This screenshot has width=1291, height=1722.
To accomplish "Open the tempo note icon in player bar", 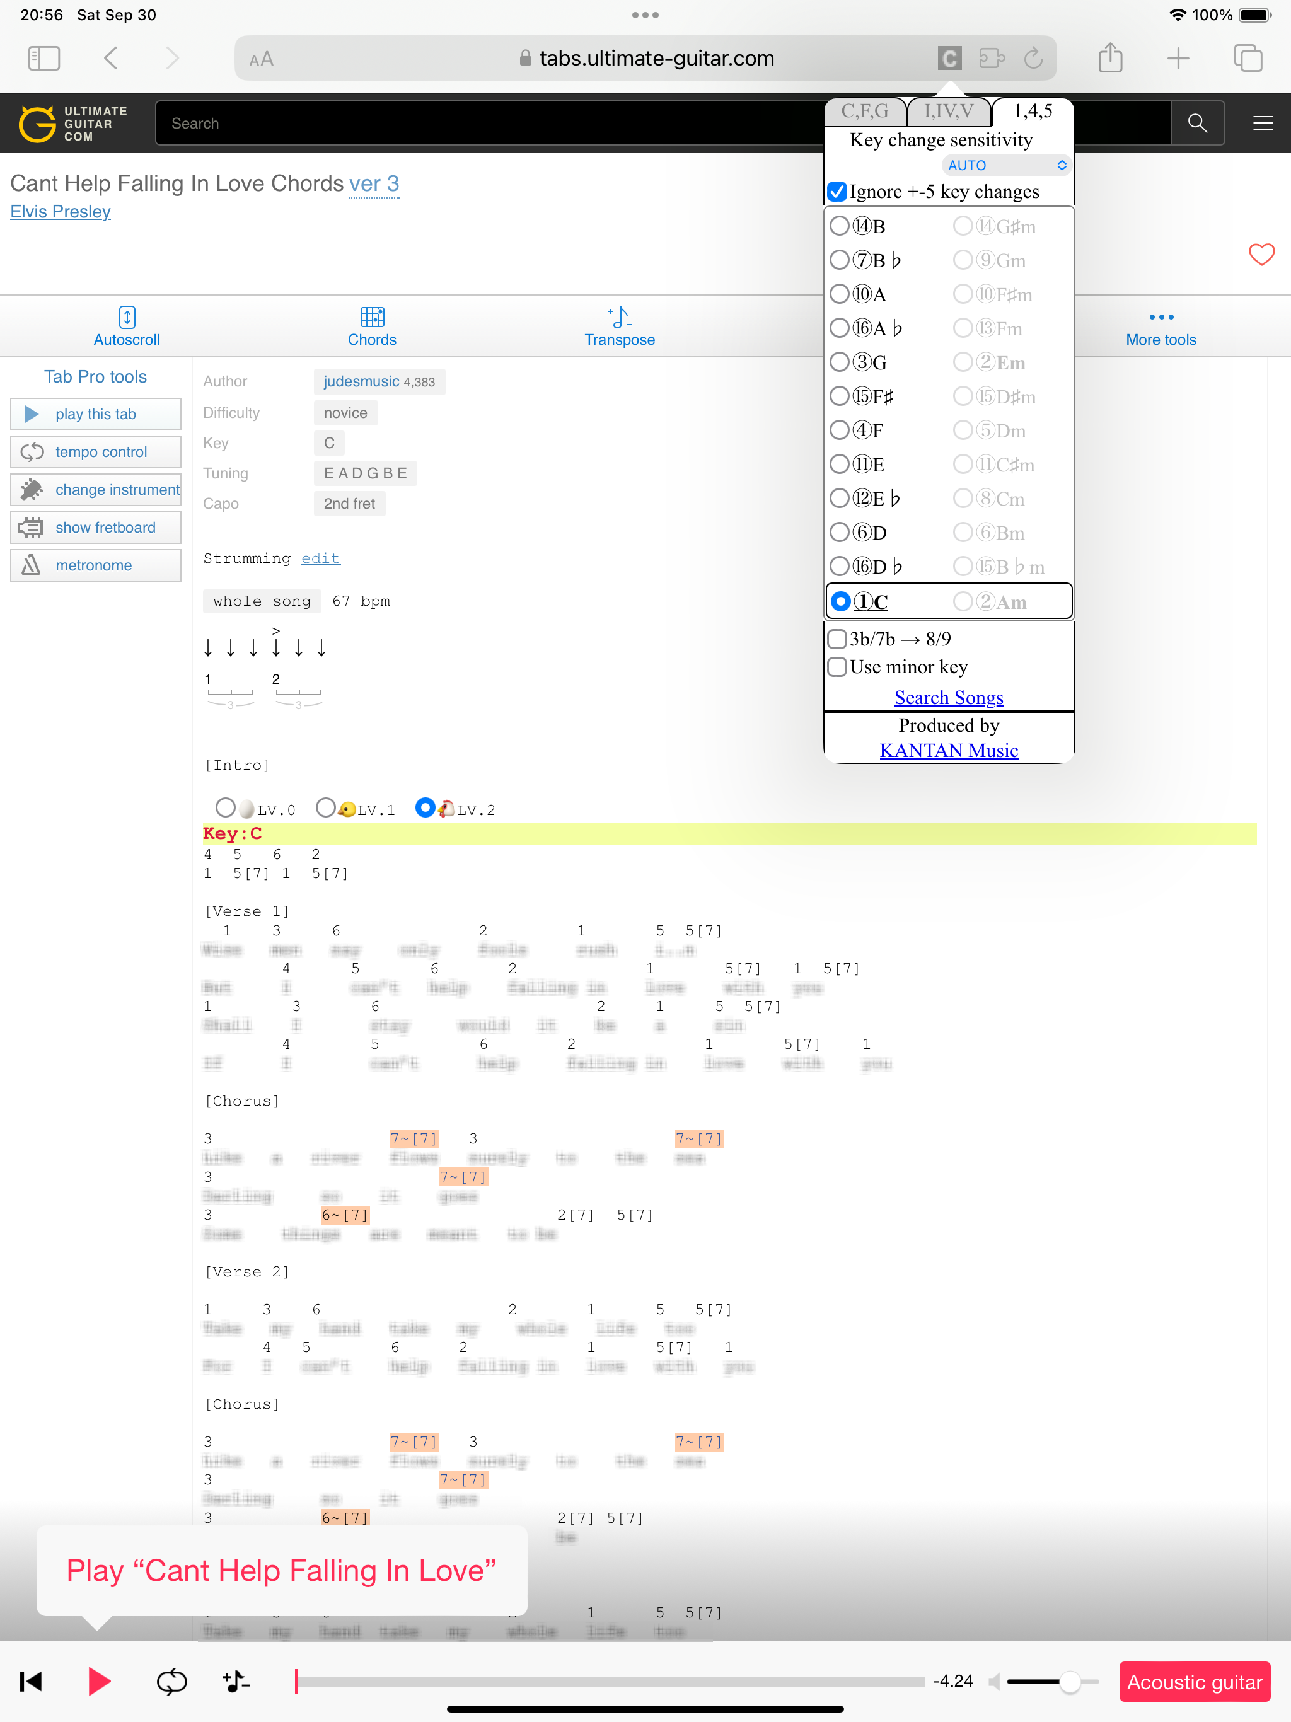I will pyautogui.click(x=236, y=1681).
